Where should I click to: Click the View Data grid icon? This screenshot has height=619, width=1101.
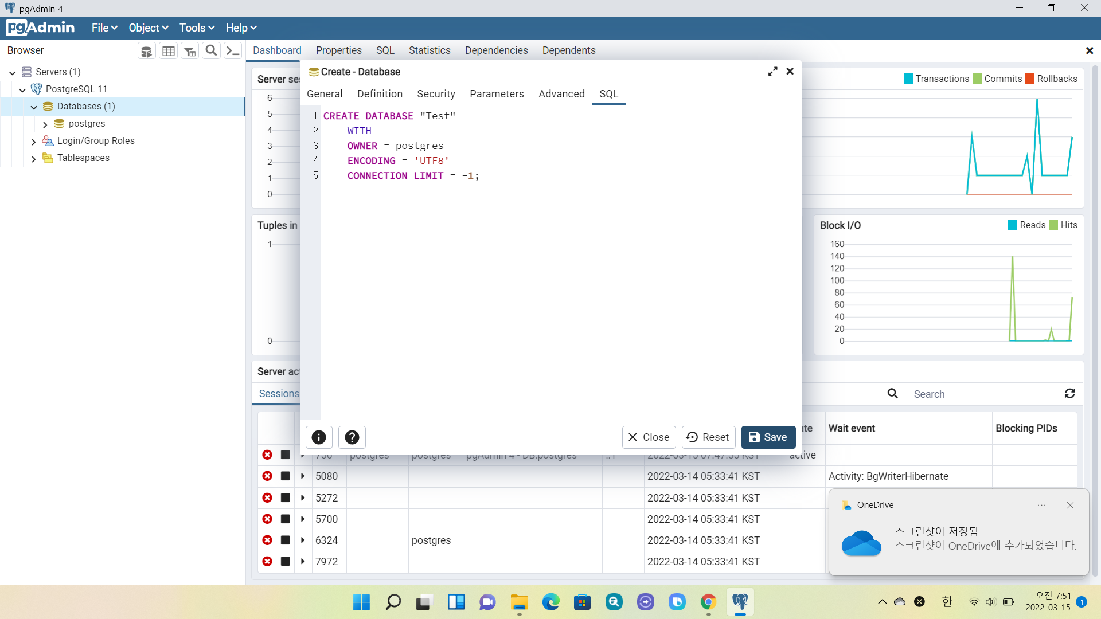(x=168, y=51)
